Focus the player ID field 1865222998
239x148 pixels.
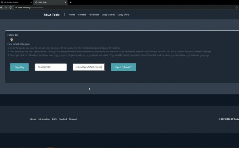[x=51, y=67]
